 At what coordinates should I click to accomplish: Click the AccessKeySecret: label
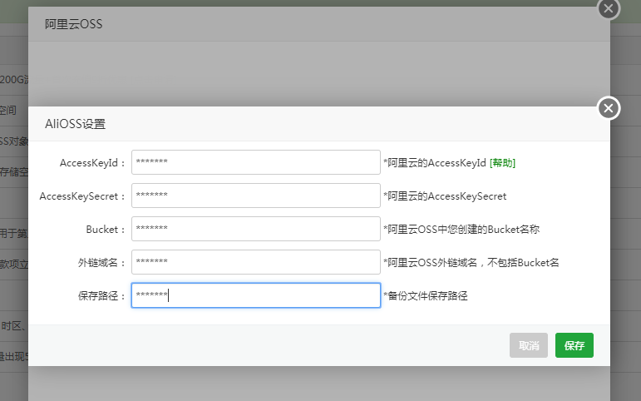(x=82, y=196)
